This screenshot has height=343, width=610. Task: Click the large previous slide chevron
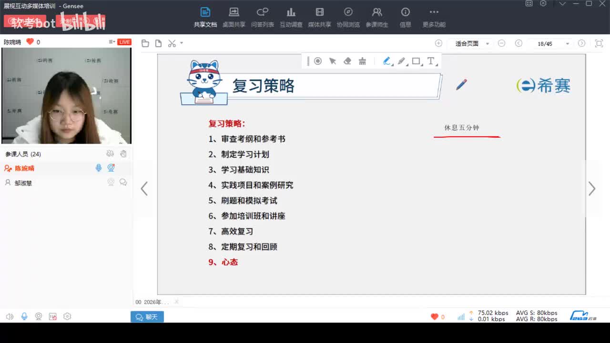(144, 189)
